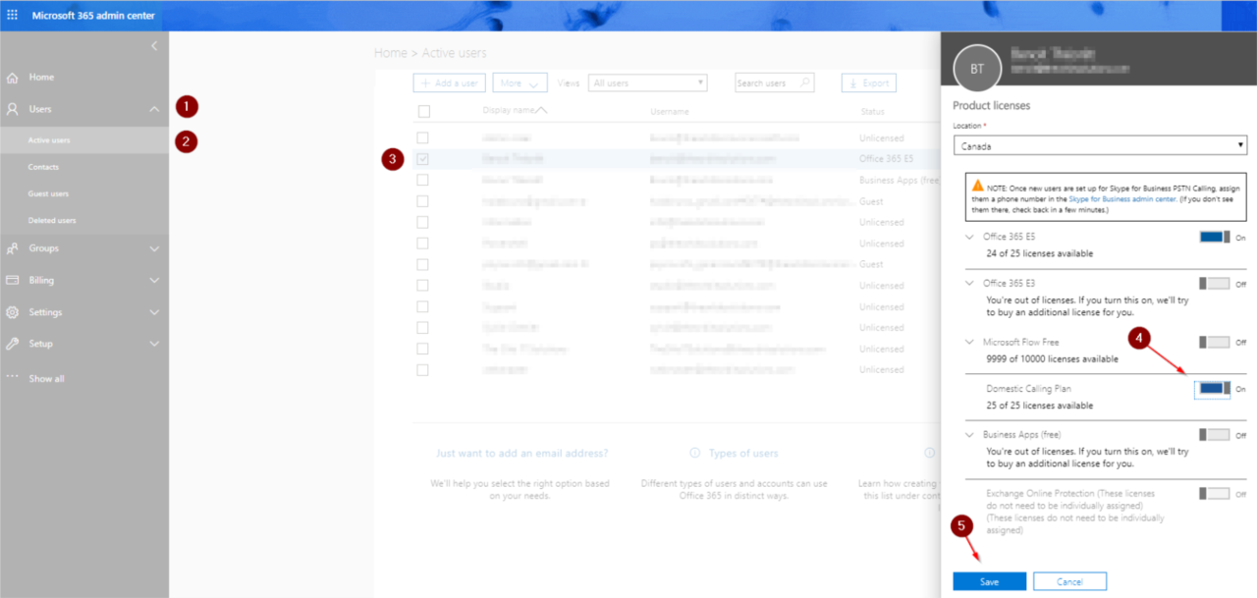Collapse the Users section in sidebar
Screen dimensions: 1257x598
[153, 108]
